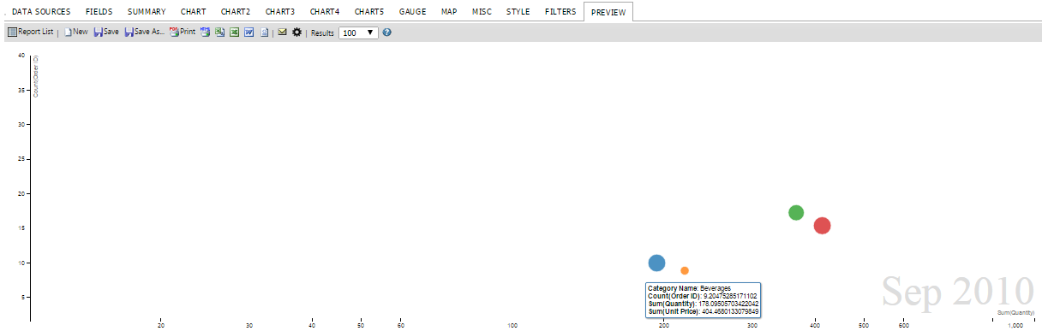Click the small orange bubble
Viewport: 1042px width, 331px height.
click(685, 270)
